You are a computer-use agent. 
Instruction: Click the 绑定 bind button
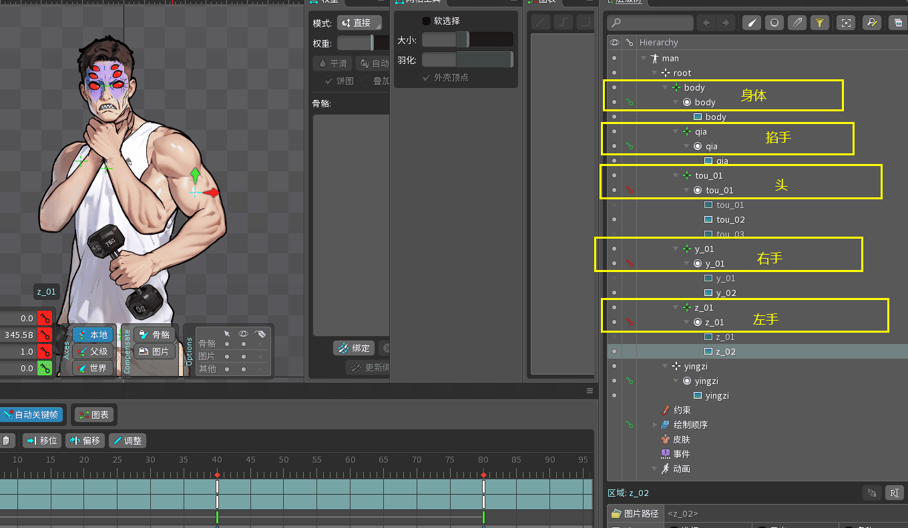(353, 348)
